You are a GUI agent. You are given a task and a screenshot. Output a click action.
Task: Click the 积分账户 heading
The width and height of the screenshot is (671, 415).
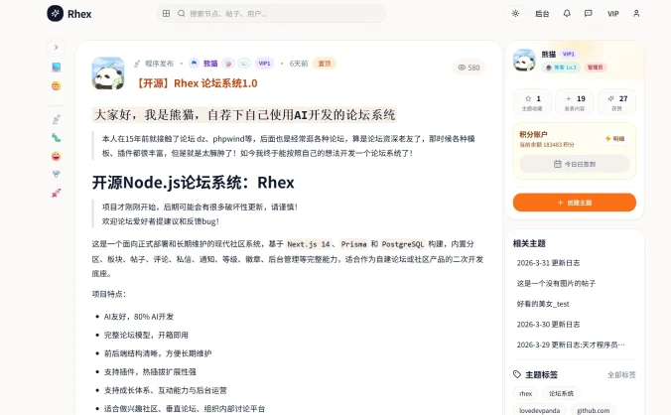[533, 134]
